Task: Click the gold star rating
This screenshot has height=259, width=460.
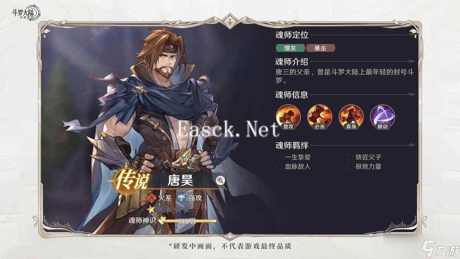Action: (x=151, y=210)
